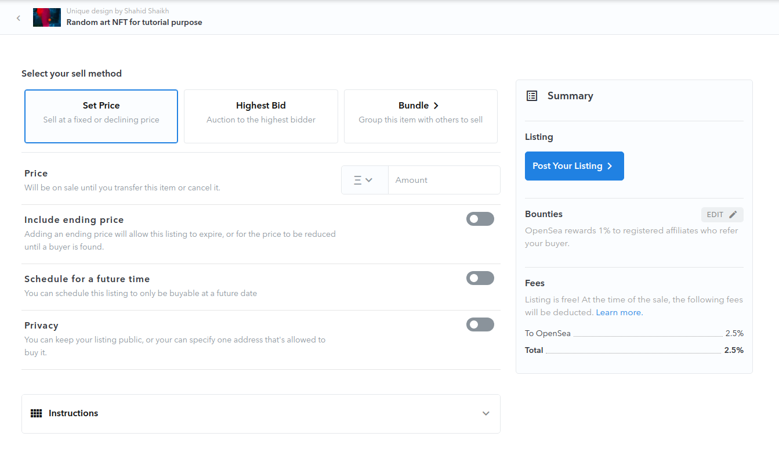The height and width of the screenshot is (458, 779).
Task: Click the Bundle chevron arrow
Action: click(436, 106)
